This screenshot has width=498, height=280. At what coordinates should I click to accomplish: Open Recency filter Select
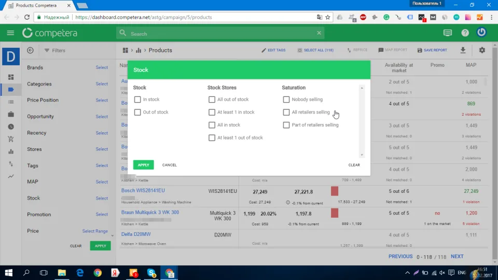(102, 133)
